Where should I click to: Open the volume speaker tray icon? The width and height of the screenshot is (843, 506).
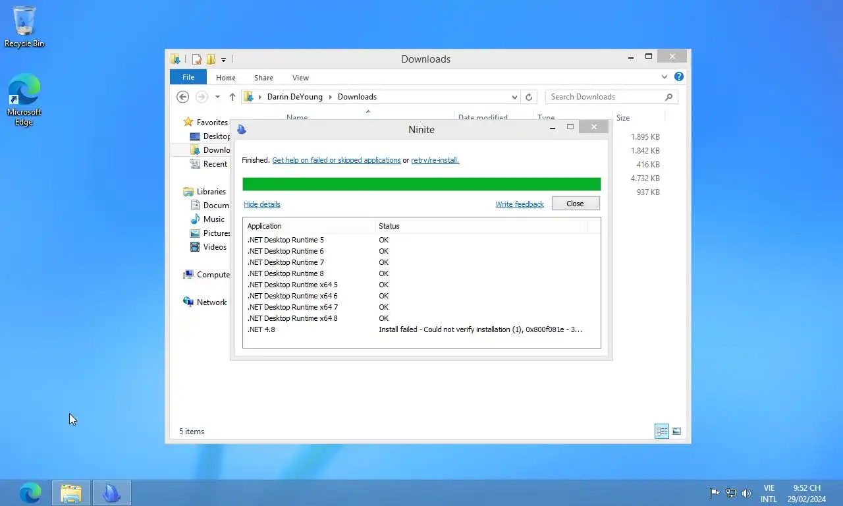click(746, 493)
